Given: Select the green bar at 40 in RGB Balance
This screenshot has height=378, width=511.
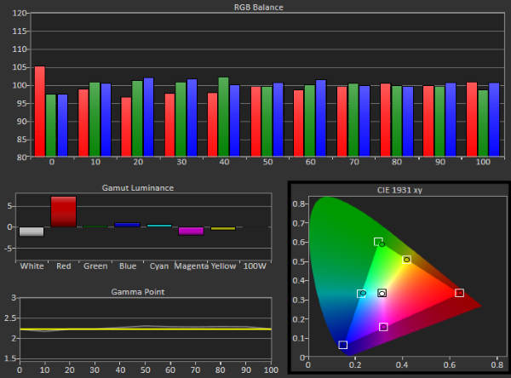Looking at the screenshot, I should point(223,117).
